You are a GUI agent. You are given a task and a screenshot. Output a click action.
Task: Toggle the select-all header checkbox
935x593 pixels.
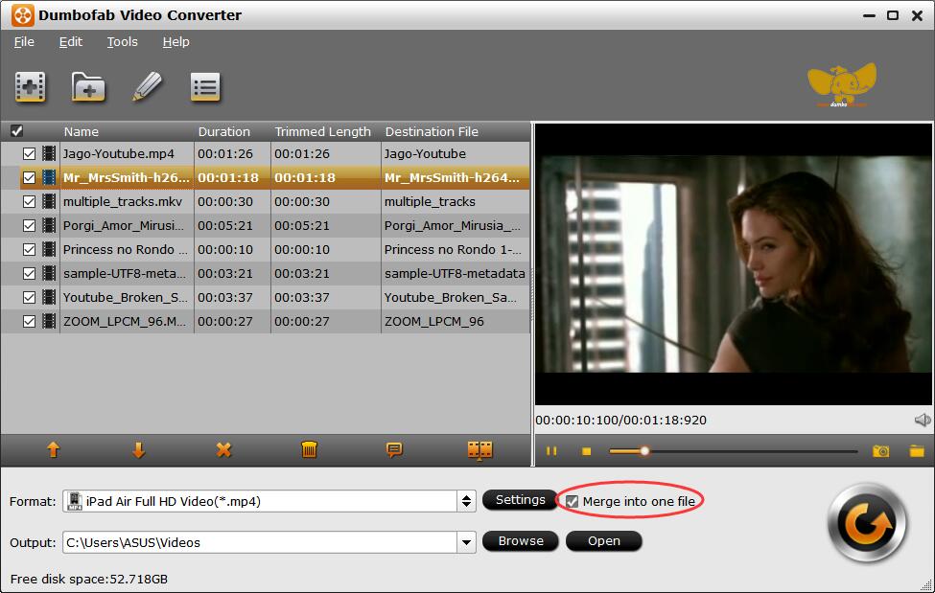pos(16,131)
